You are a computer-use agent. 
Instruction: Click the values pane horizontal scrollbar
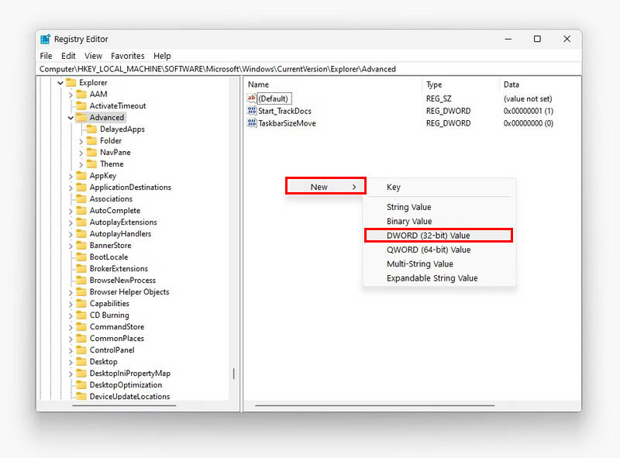tap(375, 406)
